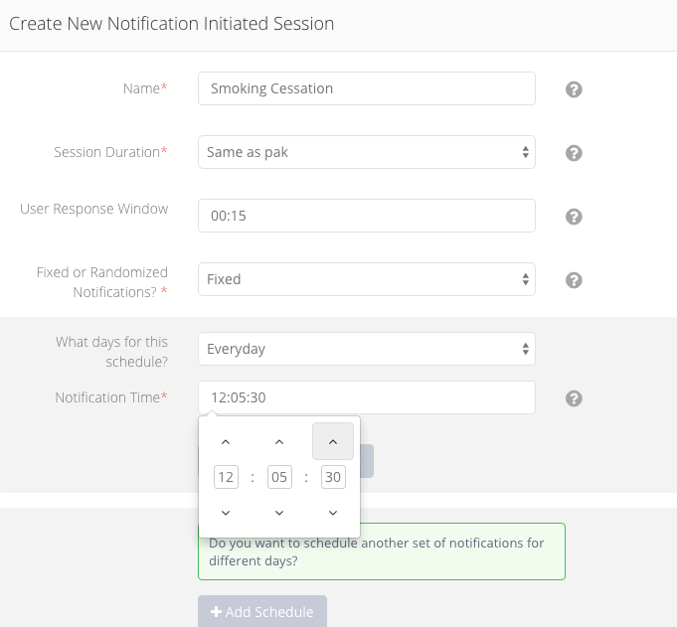Open the Session Duration dropdown

click(x=367, y=152)
